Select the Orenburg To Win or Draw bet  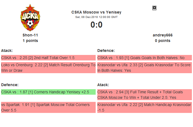click(48, 68)
